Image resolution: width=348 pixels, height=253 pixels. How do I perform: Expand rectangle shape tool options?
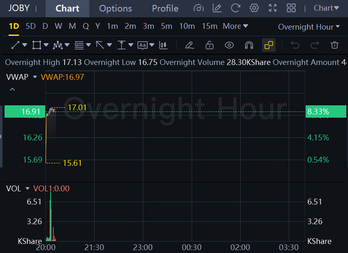pos(46,45)
